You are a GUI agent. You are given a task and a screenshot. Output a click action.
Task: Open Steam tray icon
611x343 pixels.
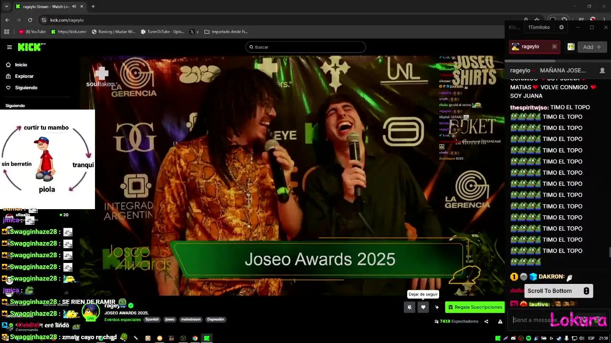point(559,338)
